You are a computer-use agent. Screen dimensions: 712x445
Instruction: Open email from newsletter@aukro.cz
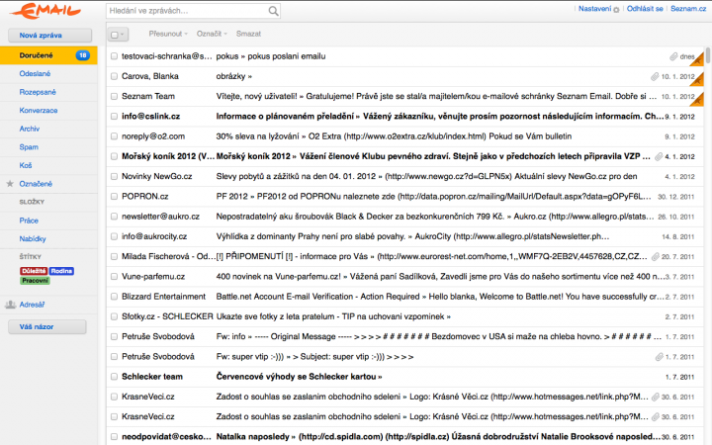[404, 217]
